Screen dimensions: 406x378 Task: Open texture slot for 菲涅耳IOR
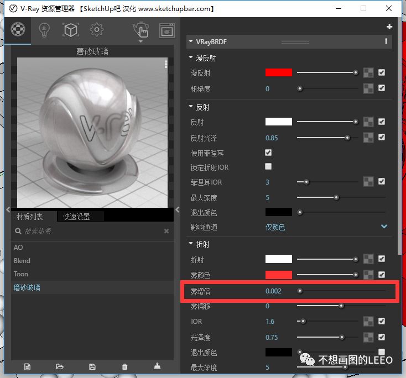368,182
